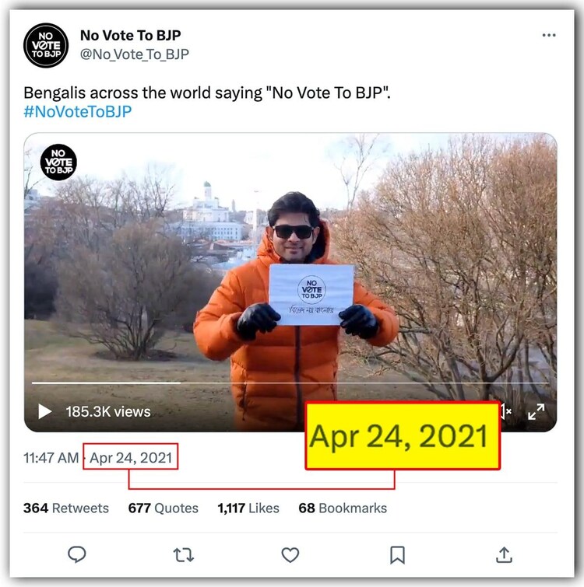View the 364 Retweets list
This screenshot has height=587, width=584.
point(66,508)
